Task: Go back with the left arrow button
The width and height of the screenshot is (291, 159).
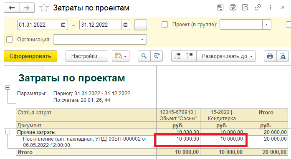Action: [12, 8]
